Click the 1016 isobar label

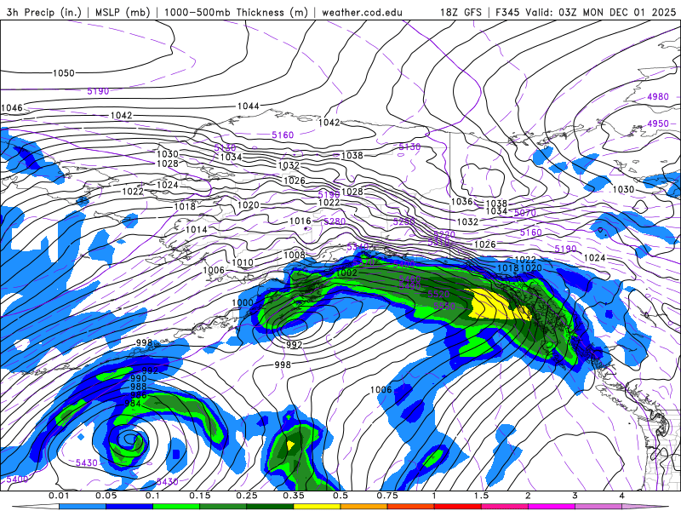(300, 221)
